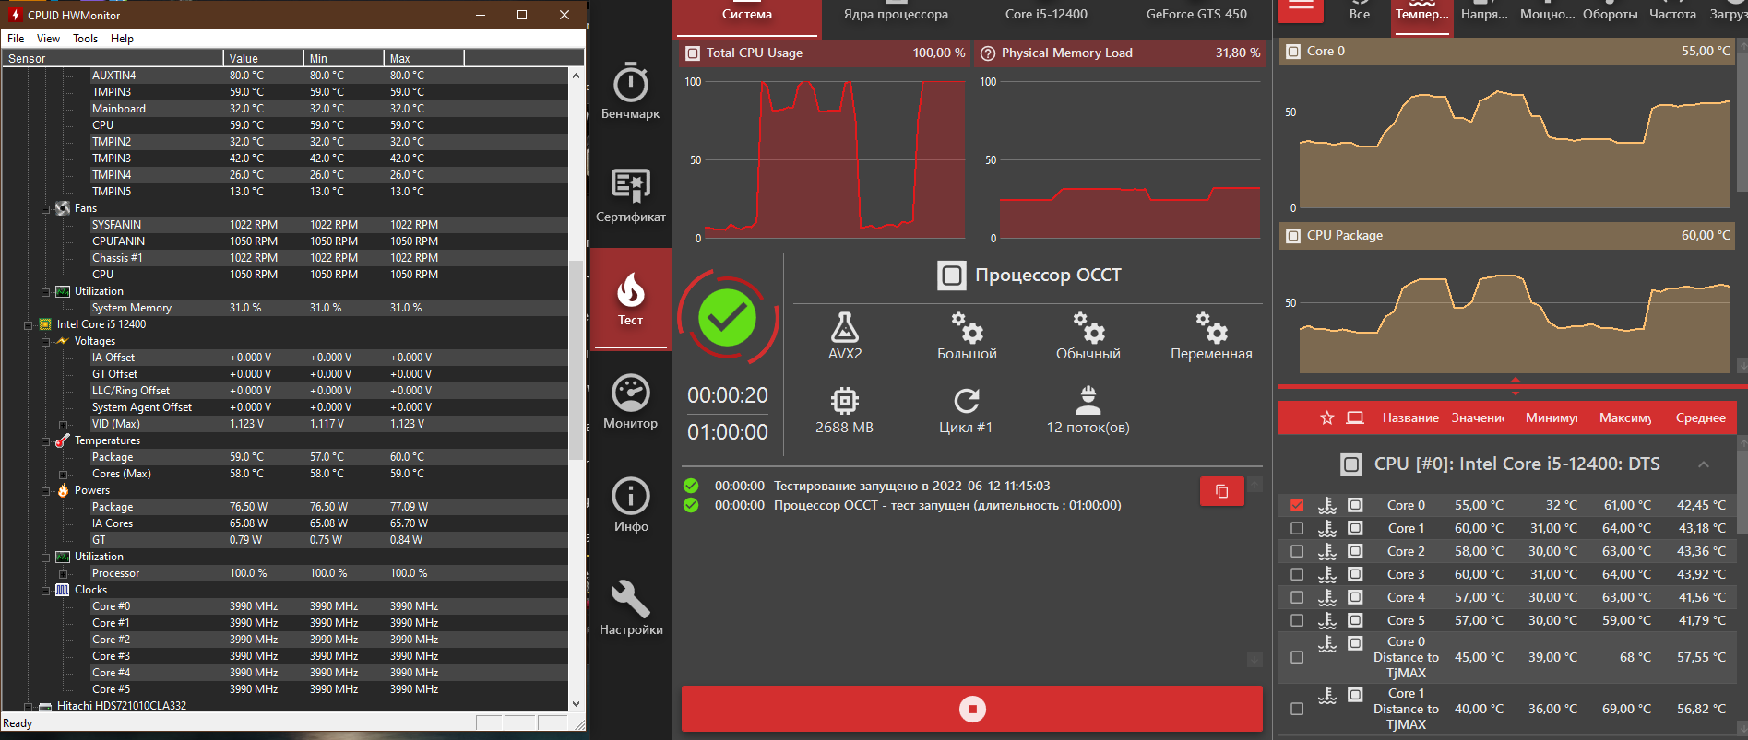Open the Сертификат section in OCCT
Screen dimensions: 1748x740
click(x=631, y=194)
